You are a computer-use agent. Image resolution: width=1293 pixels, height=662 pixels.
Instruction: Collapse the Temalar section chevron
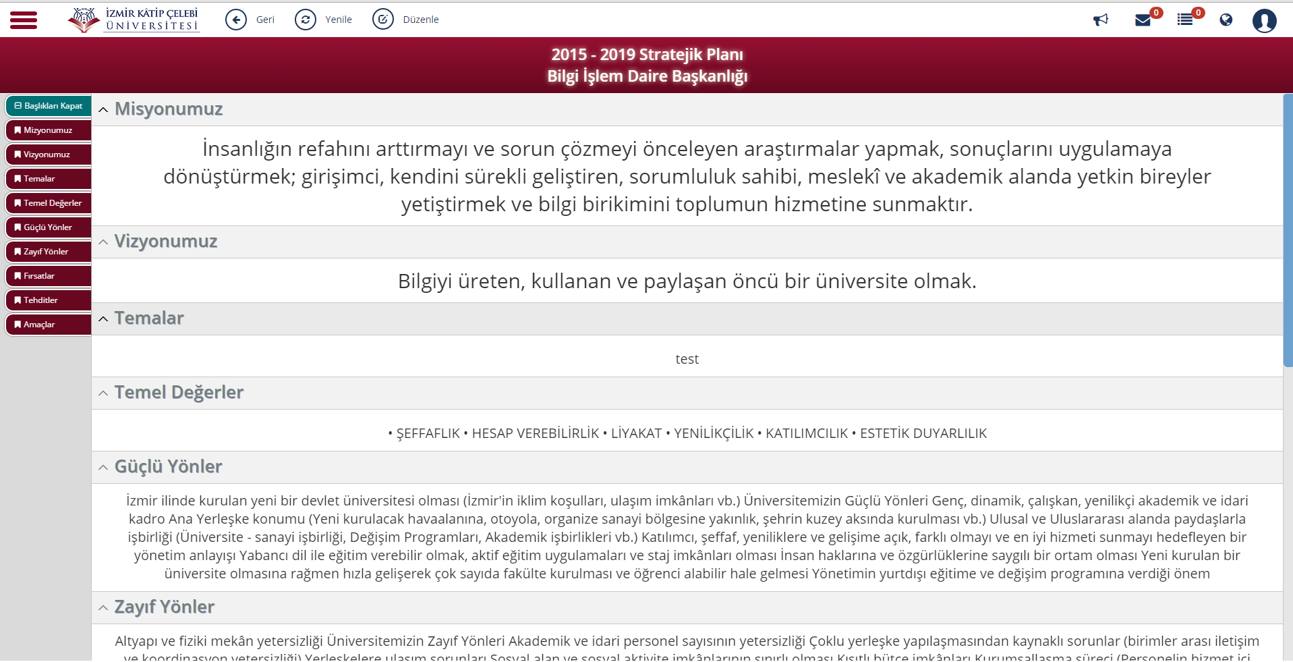(x=103, y=319)
